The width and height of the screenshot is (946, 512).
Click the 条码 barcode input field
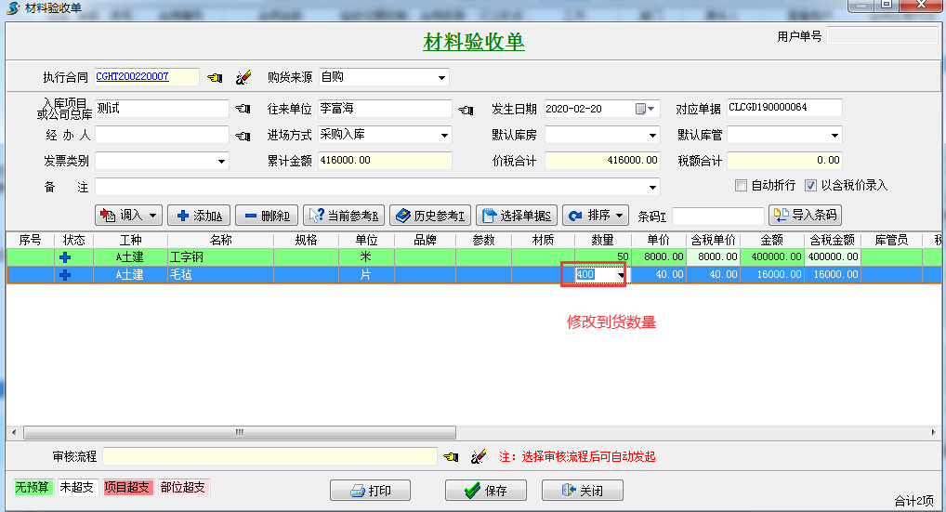pyautogui.click(x=717, y=217)
